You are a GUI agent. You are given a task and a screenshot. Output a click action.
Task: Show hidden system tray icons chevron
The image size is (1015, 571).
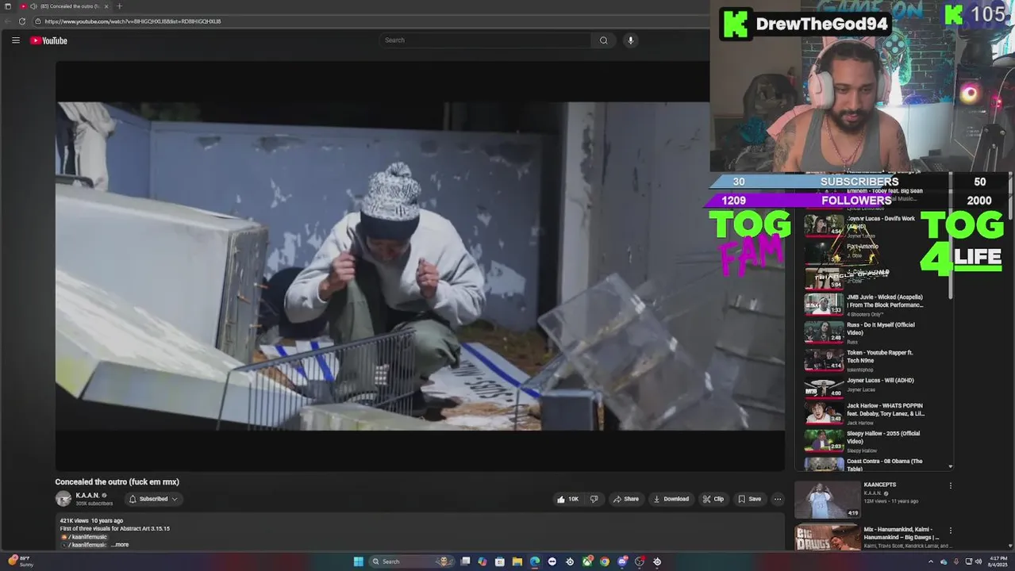[931, 561]
